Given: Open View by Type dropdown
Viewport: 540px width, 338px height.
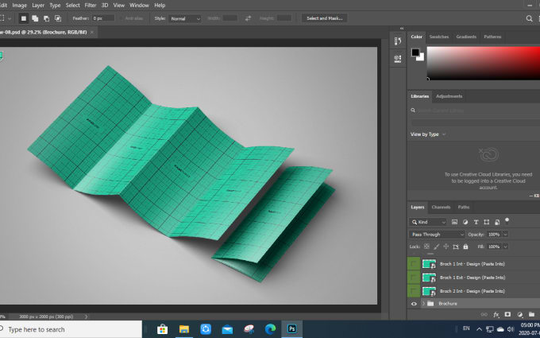Looking at the screenshot, I should 428,134.
